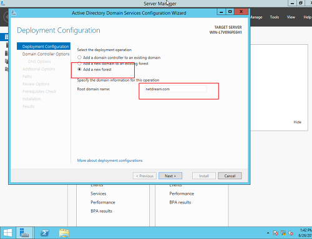Click the muted speaker tray icon
Image resolution: width=312 pixels, height=239 pixels.
[x=291, y=233]
